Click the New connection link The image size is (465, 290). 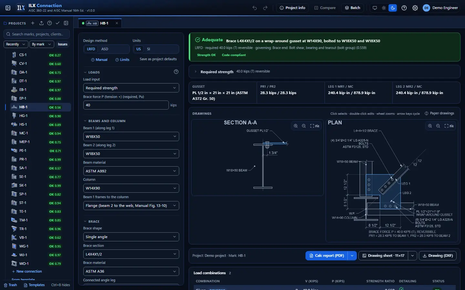click(27, 271)
